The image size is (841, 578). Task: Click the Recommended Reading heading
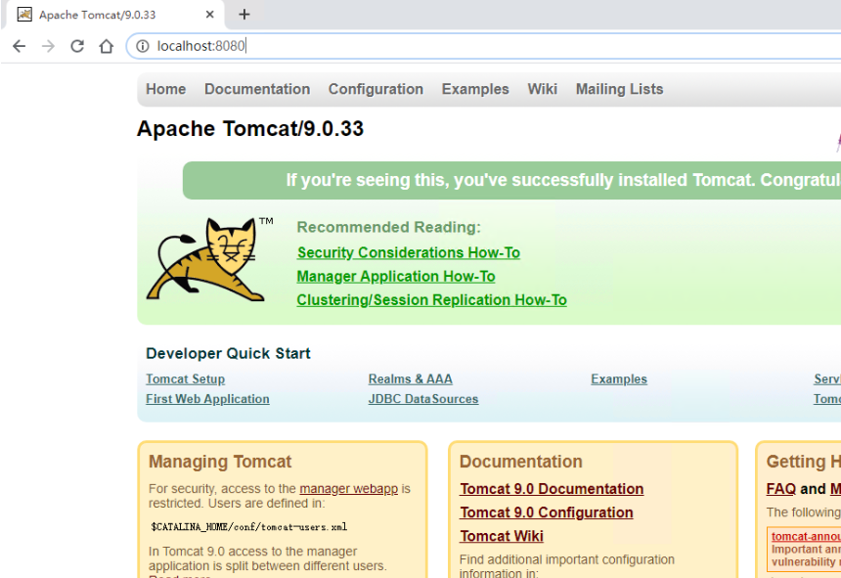389,227
